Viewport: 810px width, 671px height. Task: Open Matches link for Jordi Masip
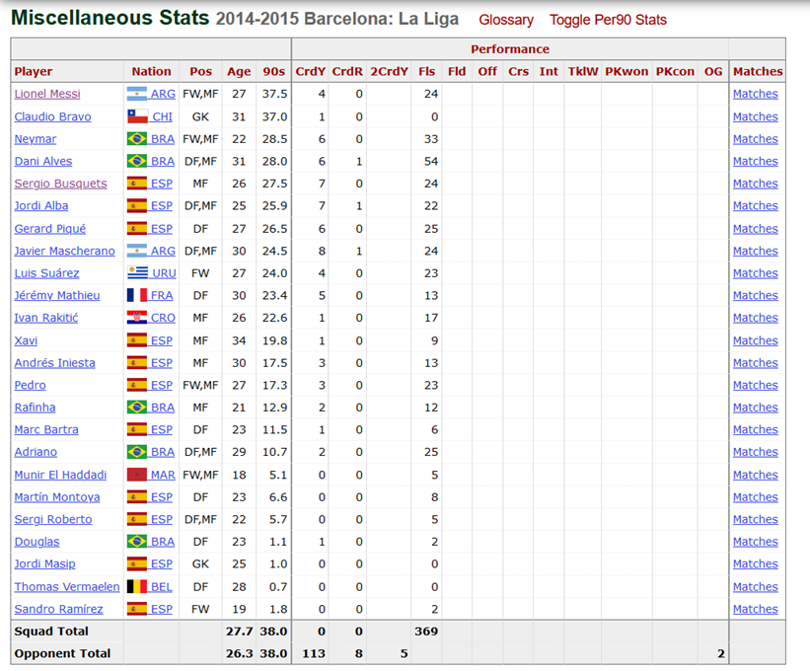755,563
